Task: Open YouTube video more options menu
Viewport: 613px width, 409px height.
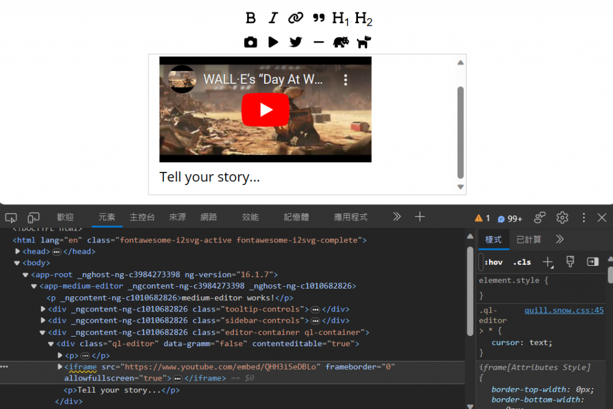Action: pyautogui.click(x=345, y=80)
